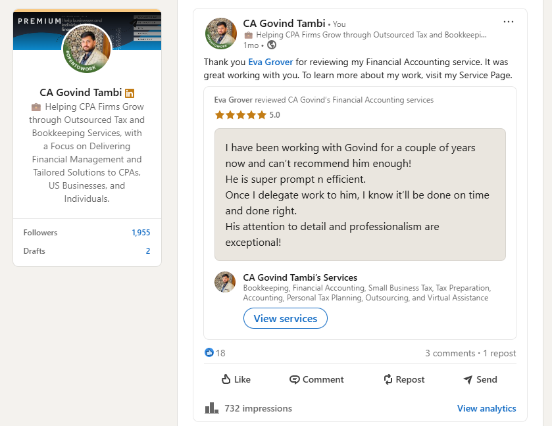Open the 1 repost link
This screenshot has height=426, width=552.
(x=499, y=353)
